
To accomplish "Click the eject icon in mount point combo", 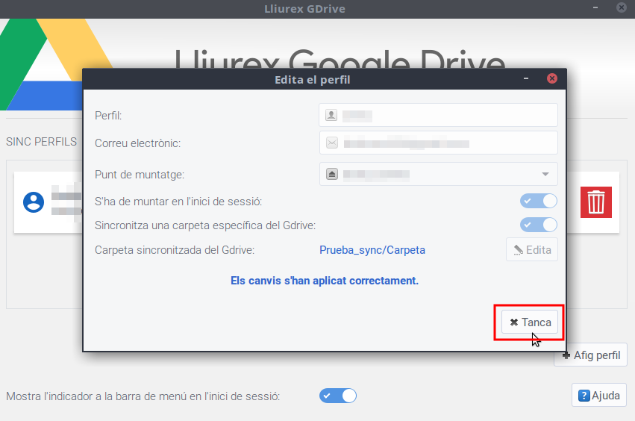I will pyautogui.click(x=331, y=174).
